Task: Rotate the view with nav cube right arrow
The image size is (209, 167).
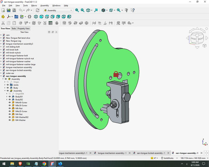Action: (x=207, y=38)
